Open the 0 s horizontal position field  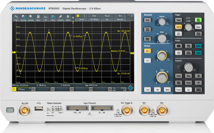coord(107,19)
